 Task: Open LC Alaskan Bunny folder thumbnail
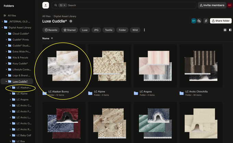click(x=64, y=66)
